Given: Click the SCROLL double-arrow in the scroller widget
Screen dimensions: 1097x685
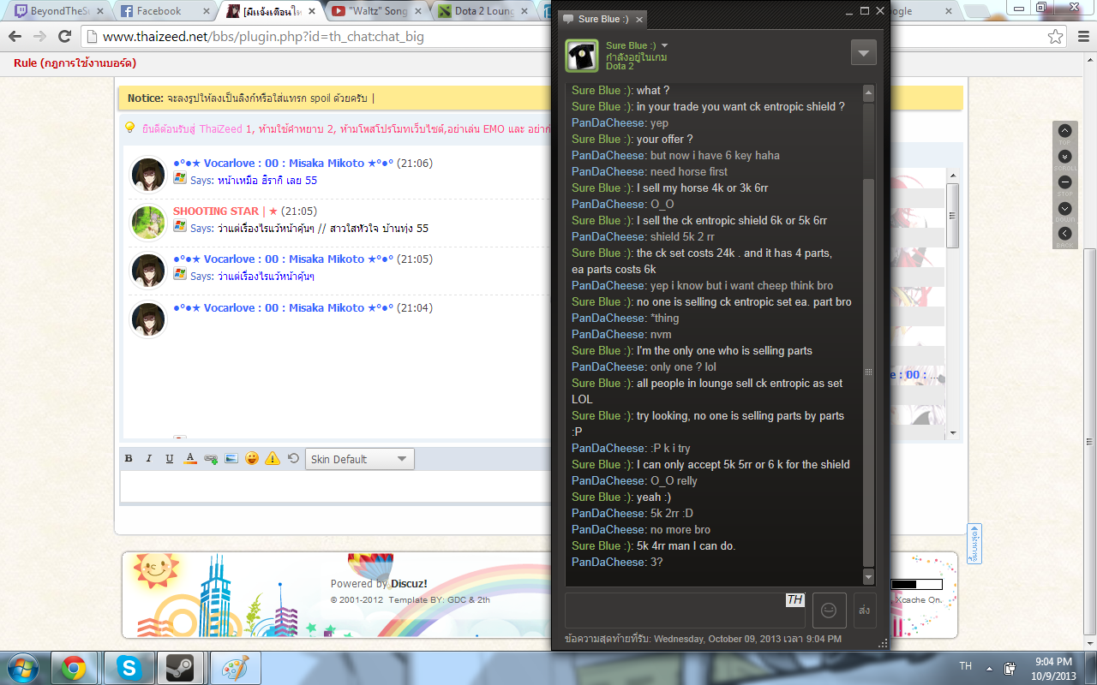Looking at the screenshot, I should (1064, 157).
